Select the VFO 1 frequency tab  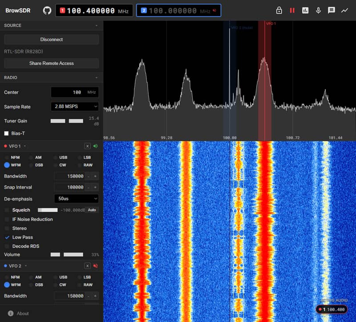coord(94,10)
